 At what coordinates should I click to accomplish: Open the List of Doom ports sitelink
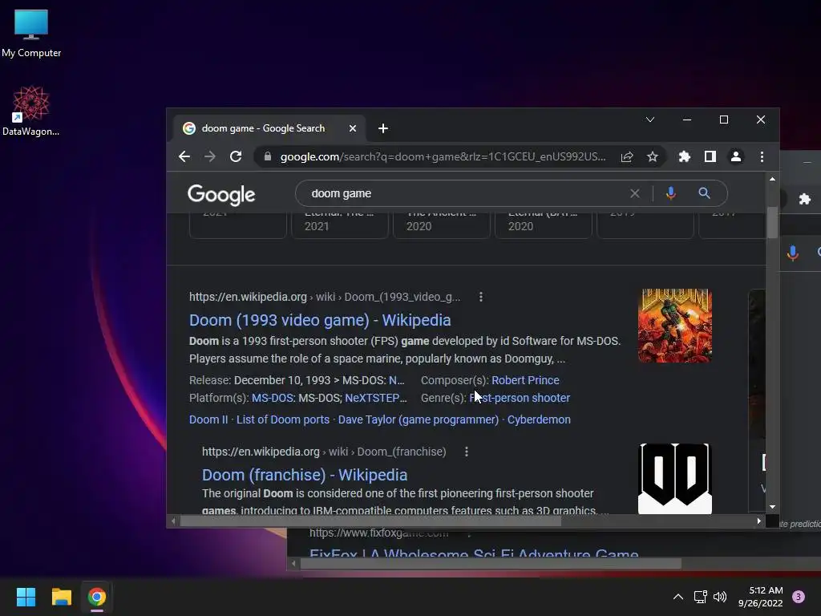click(283, 419)
